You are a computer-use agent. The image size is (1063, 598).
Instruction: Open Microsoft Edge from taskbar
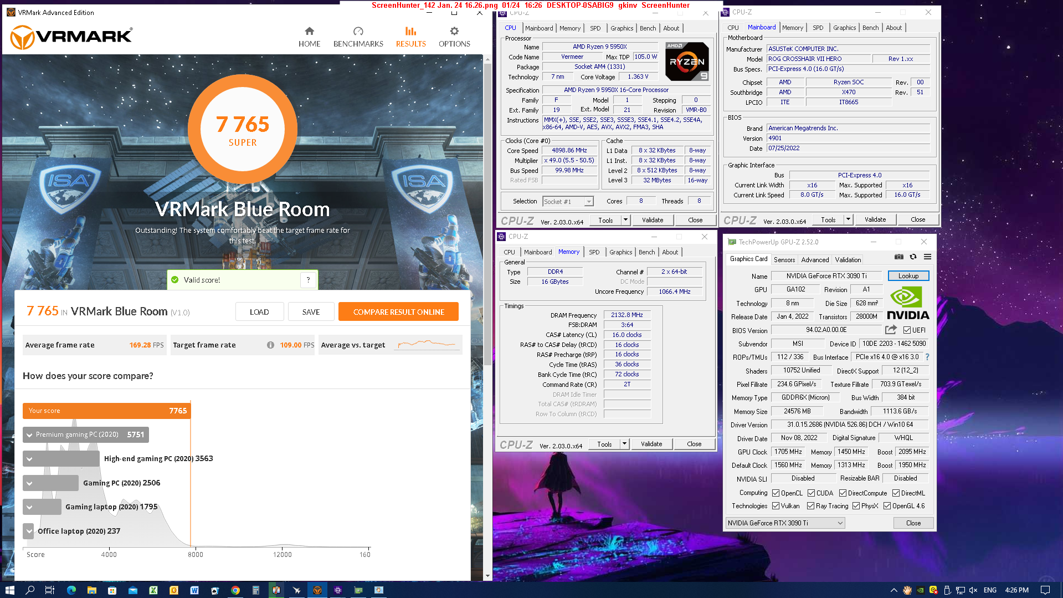[x=71, y=590]
